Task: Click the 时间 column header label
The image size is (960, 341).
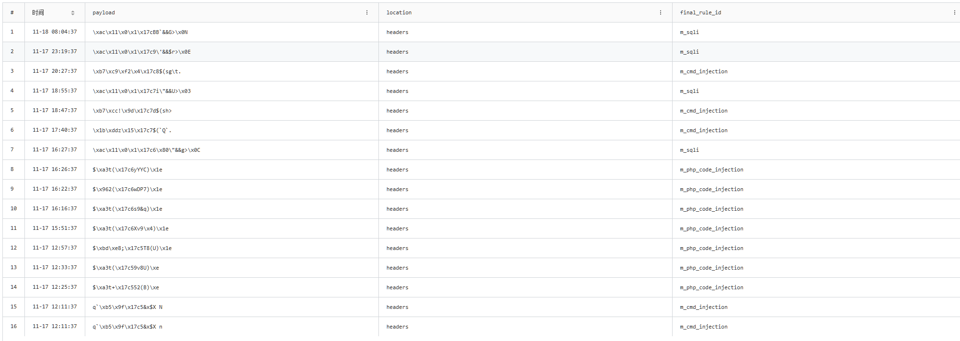Action: [38, 13]
